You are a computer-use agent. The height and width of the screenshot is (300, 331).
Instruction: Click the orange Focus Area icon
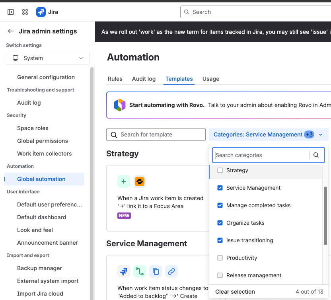pyautogui.click(x=140, y=181)
